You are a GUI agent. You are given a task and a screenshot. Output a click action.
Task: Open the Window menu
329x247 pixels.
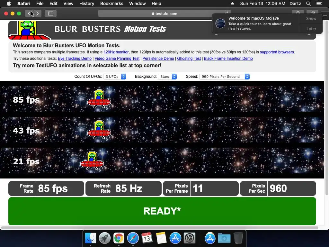point(137,4)
